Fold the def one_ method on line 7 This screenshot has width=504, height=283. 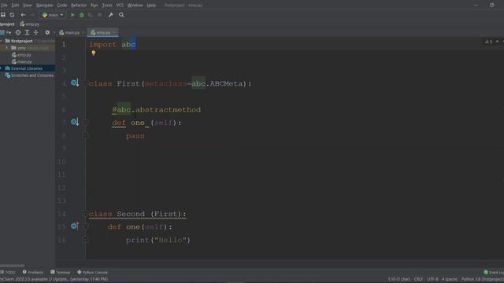(85, 123)
